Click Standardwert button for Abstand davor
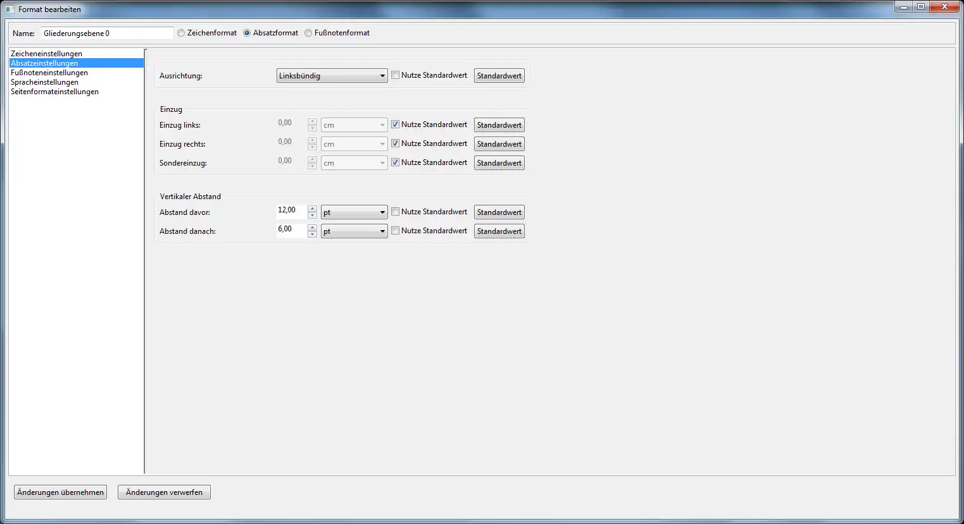The width and height of the screenshot is (964, 524). click(499, 212)
